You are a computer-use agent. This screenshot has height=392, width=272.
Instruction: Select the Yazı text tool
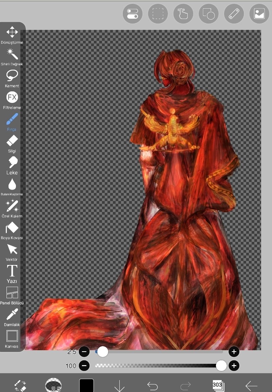click(12, 274)
